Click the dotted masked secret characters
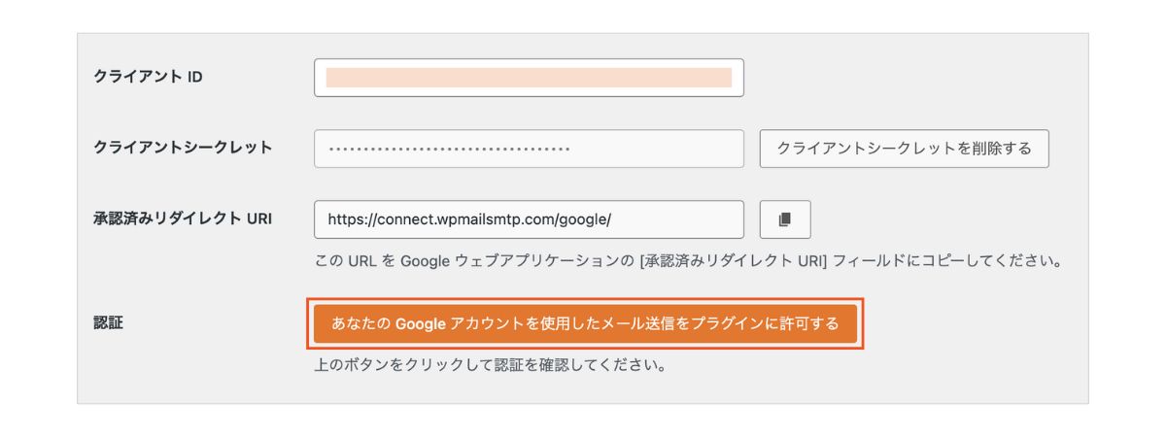This screenshot has width=1166, height=437. [x=449, y=150]
